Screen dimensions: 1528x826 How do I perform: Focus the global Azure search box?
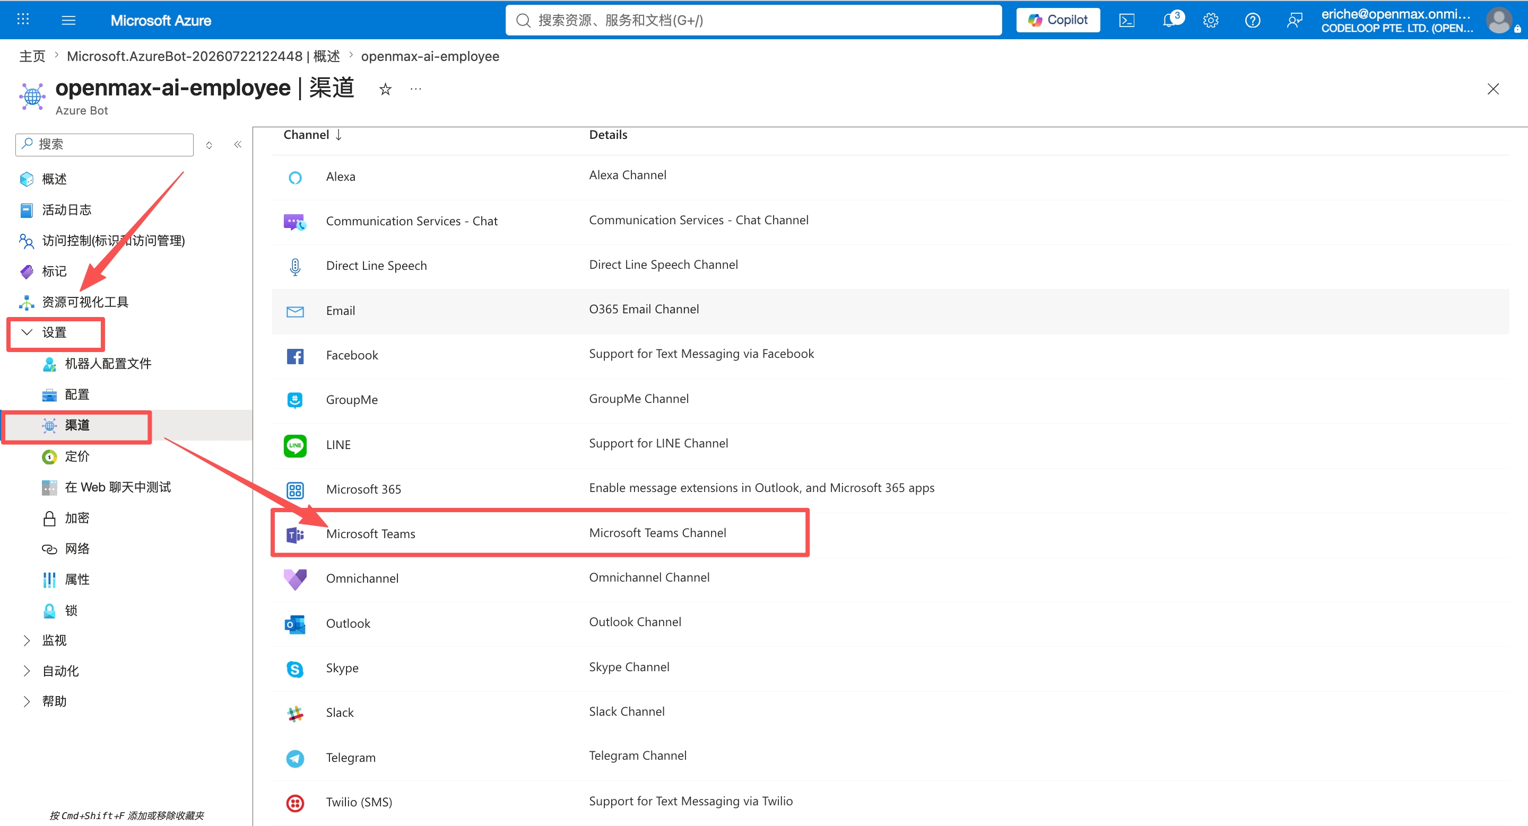753,20
